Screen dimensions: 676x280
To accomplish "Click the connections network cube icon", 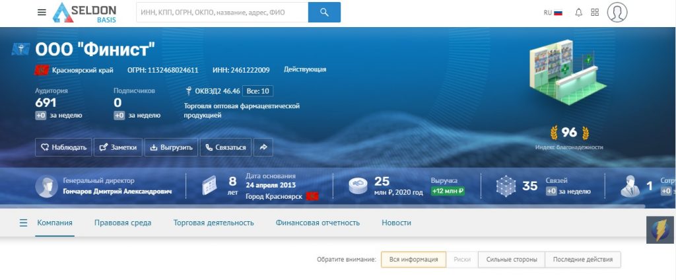I will 506,186.
